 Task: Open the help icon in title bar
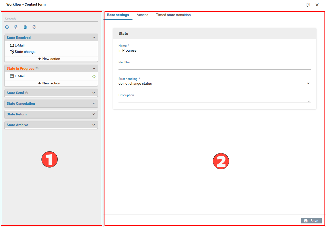(x=308, y=5)
